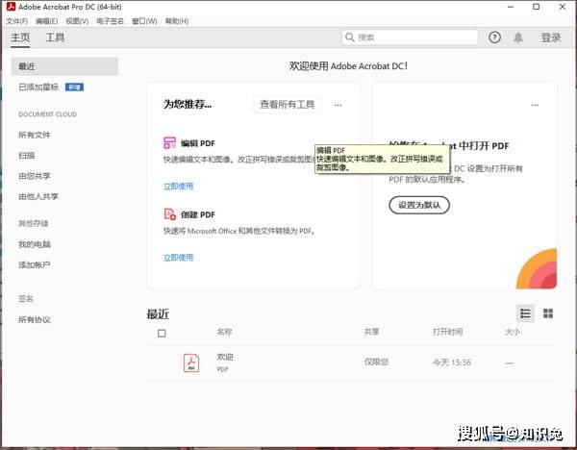Image resolution: width=577 pixels, height=450 pixels.
Task: Click the 创建 PDF tool icon
Action: click(169, 215)
